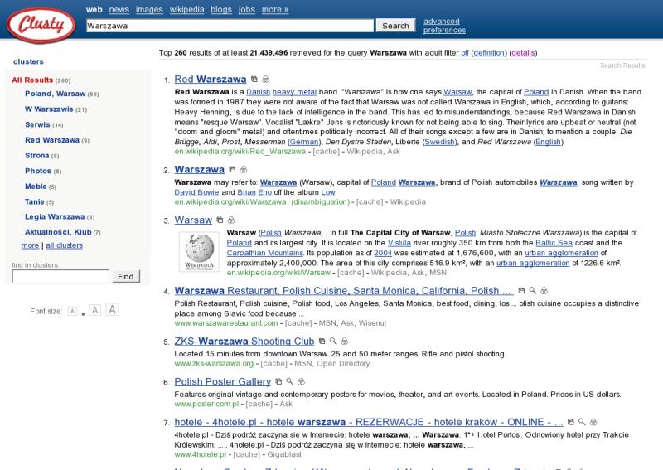Click the Search button
Screen dimensions: 663x470
(395, 26)
